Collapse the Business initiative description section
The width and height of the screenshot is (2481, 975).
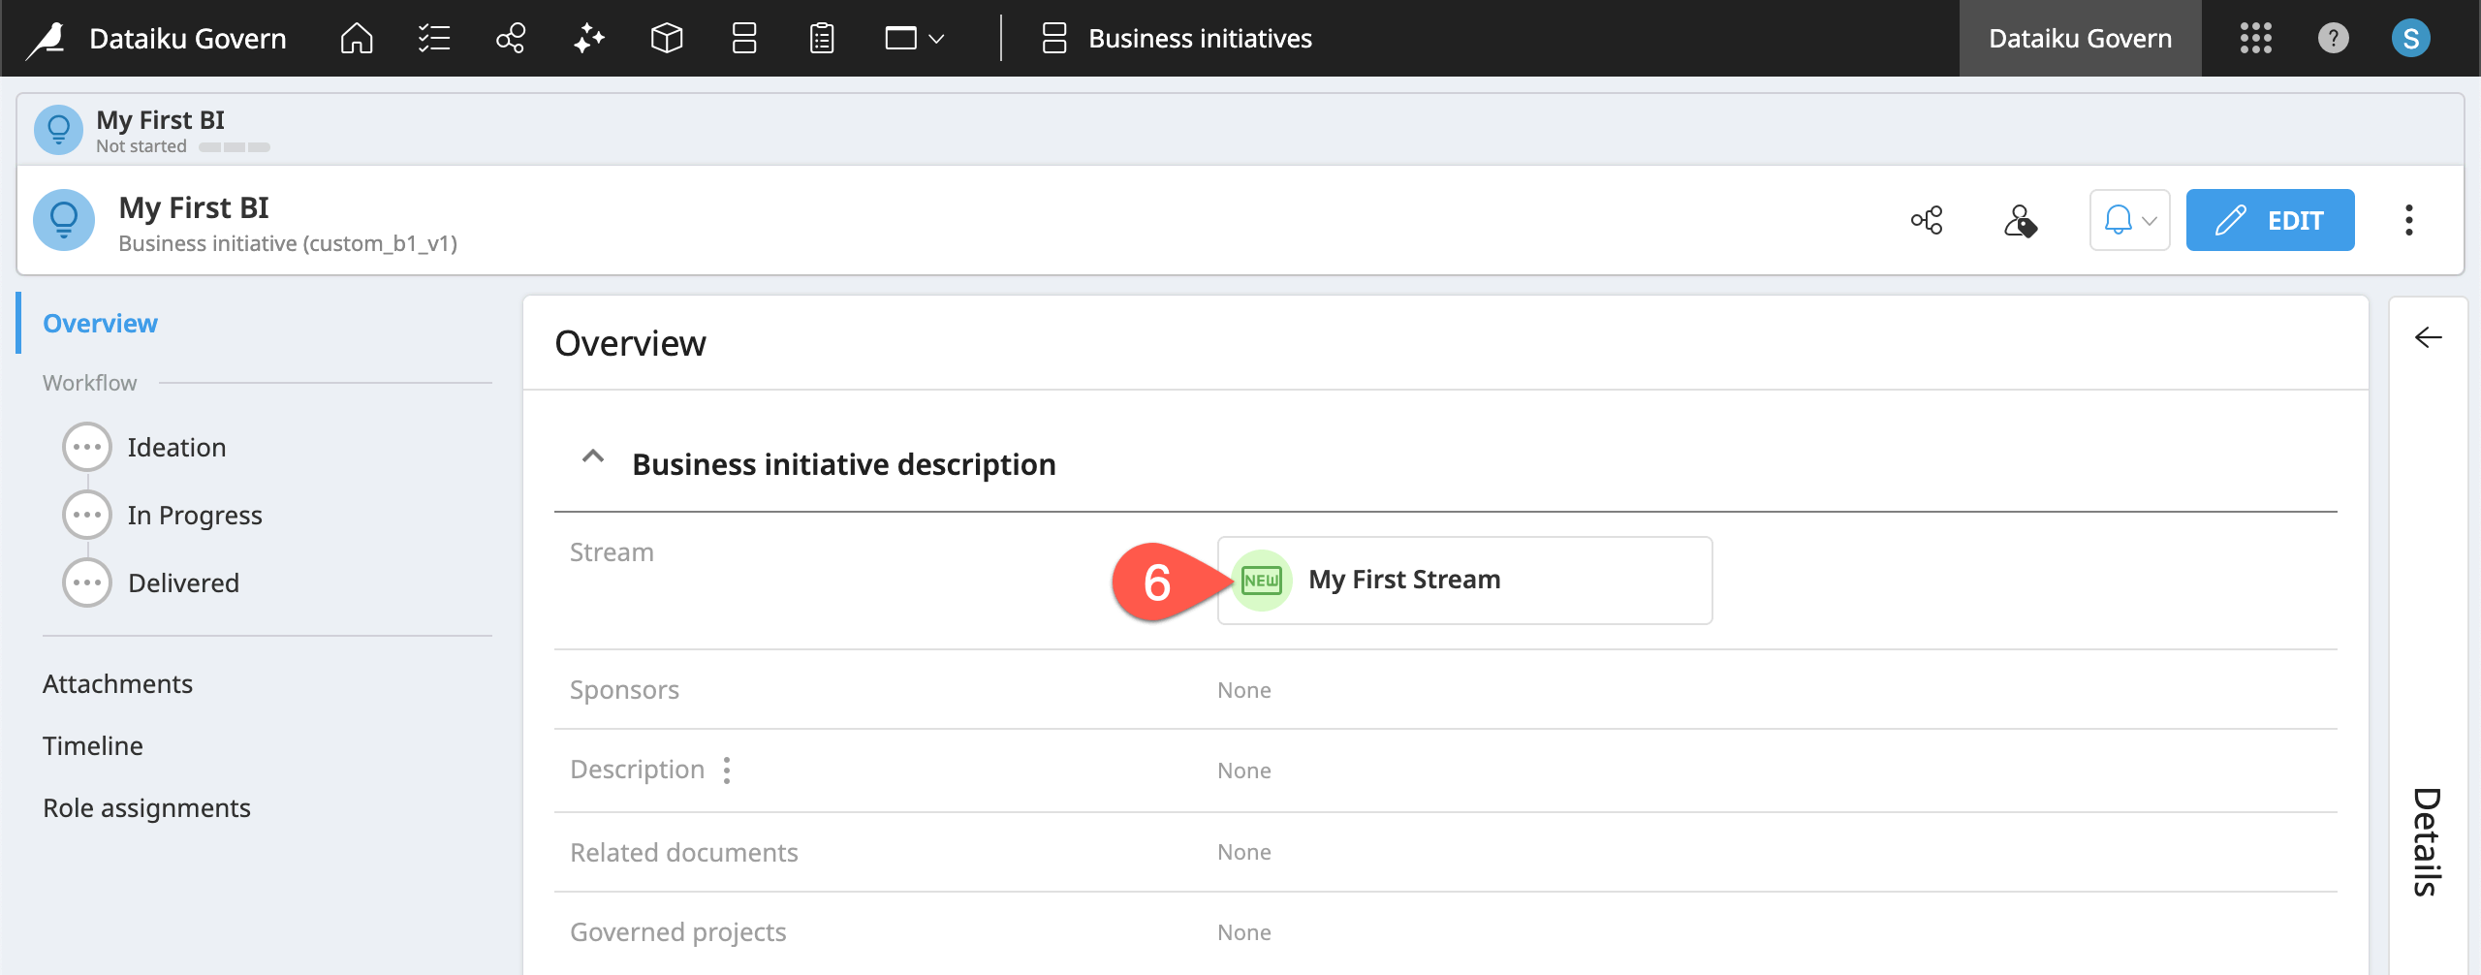coord(593,456)
